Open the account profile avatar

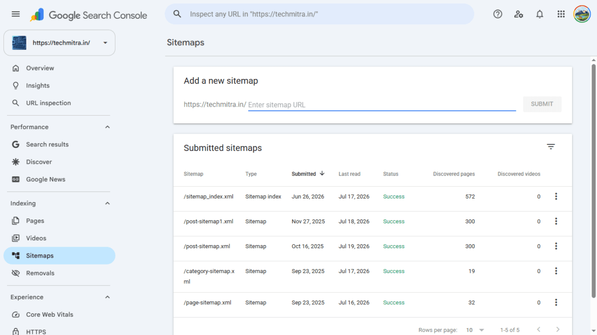[582, 14]
